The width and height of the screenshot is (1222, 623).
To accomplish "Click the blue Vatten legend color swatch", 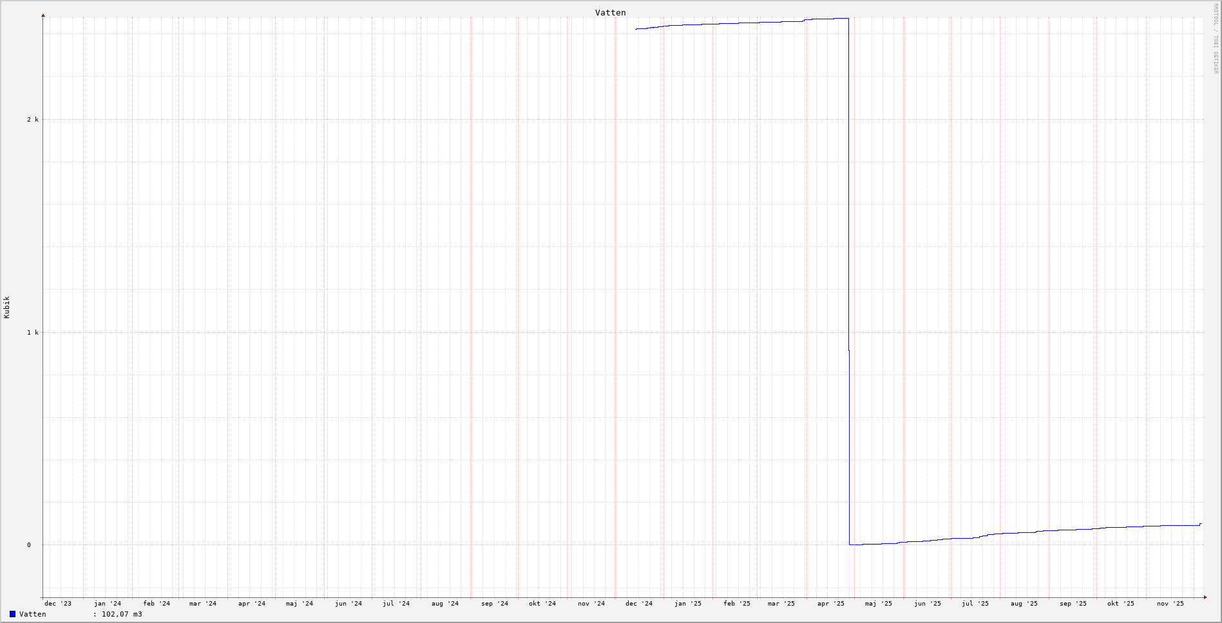I will [x=12, y=614].
